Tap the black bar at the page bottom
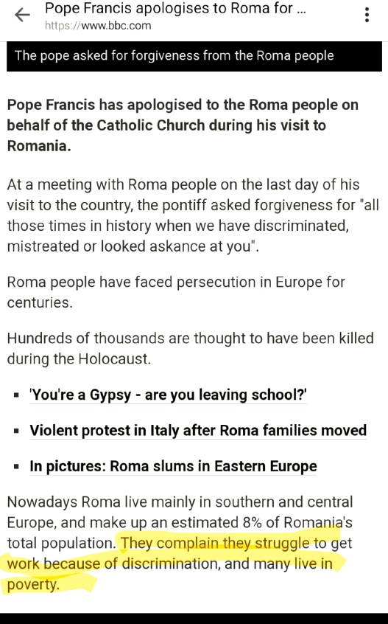The height and width of the screenshot is (624, 388). click(x=194, y=618)
